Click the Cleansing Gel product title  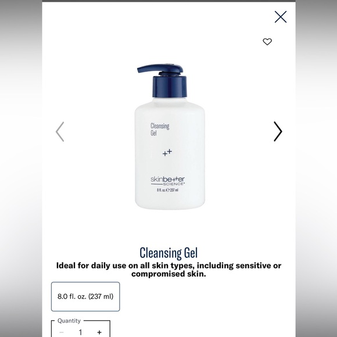pyautogui.click(x=168, y=253)
